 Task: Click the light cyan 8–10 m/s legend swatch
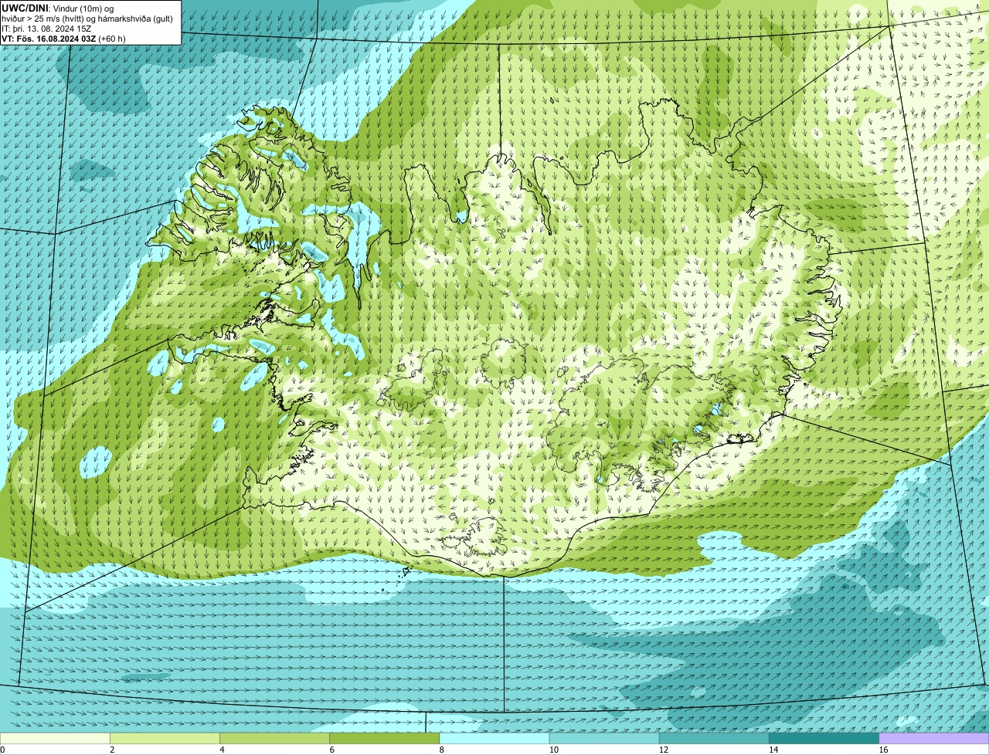click(494, 738)
